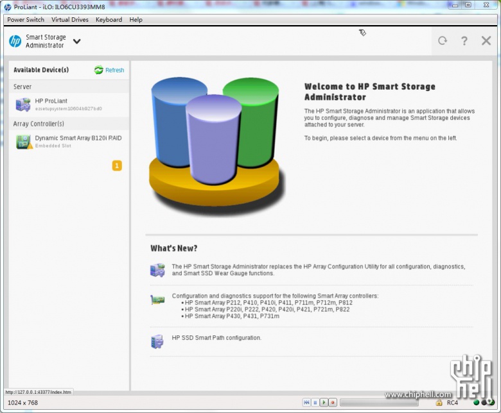
Task: Open the Power Switch menu
Action: tap(26, 19)
